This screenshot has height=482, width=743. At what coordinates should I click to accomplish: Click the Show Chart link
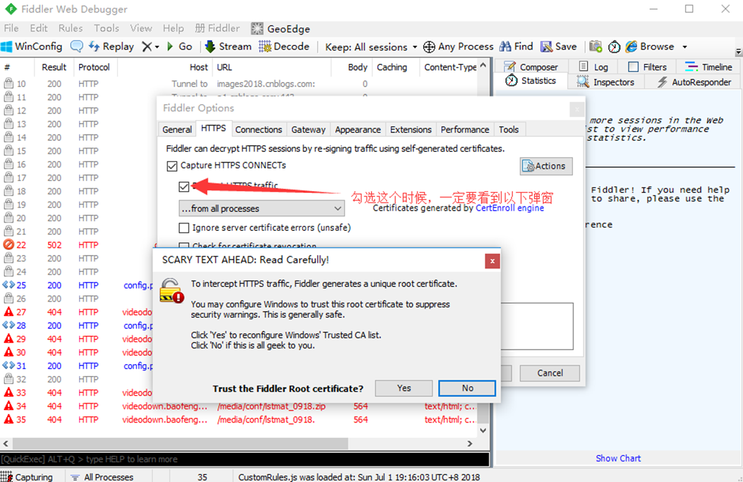[x=618, y=459]
